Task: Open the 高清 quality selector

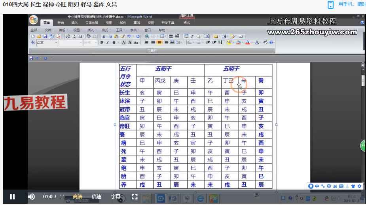Action: click(x=78, y=197)
